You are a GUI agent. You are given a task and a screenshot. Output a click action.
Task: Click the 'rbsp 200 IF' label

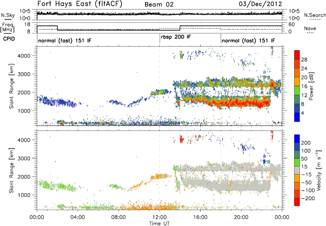(x=176, y=37)
